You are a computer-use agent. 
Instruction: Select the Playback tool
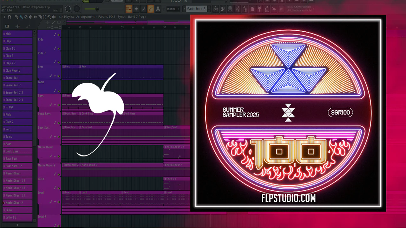pyautogui.click(x=54, y=17)
